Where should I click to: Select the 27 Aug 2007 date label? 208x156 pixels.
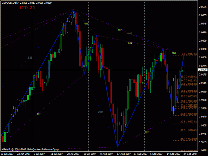click(140, 154)
